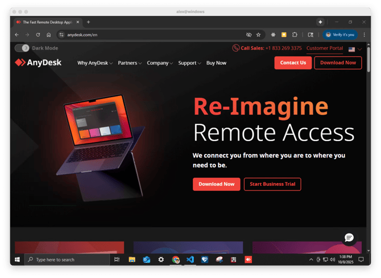Go back in browser history

coord(16,35)
